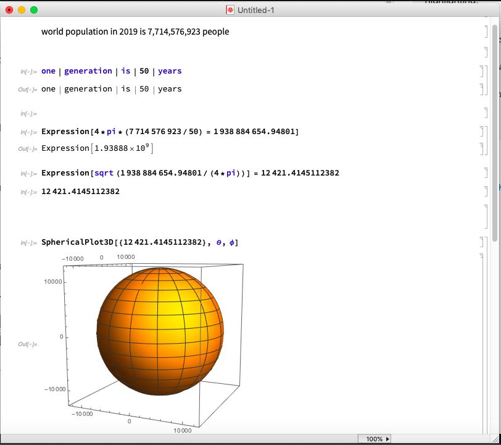Click the input line starting 'Expression[sqrt'

[x=191, y=173]
